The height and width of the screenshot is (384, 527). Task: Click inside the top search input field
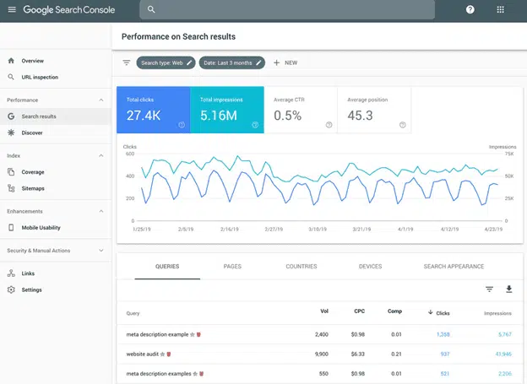[287, 10]
